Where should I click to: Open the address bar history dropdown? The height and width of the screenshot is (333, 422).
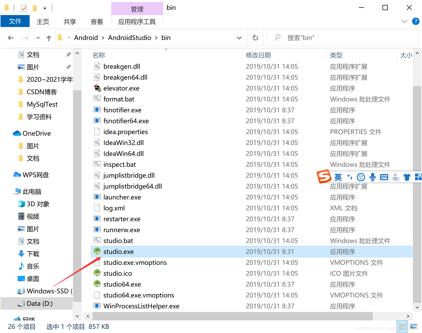click(239, 38)
